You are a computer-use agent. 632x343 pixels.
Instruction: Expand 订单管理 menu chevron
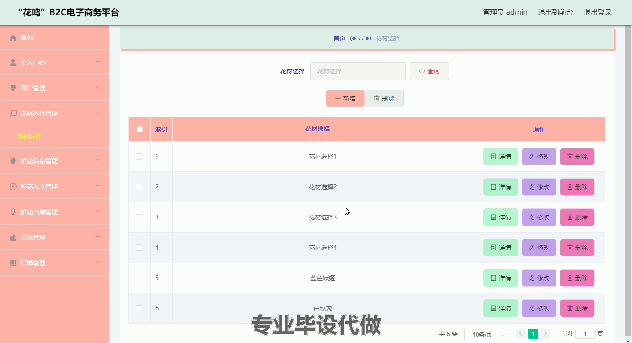(x=98, y=262)
